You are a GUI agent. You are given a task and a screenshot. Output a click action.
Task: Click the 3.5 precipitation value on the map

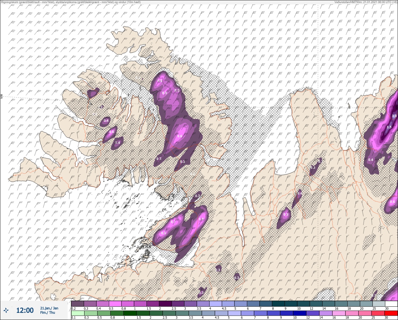[x=389, y=127]
